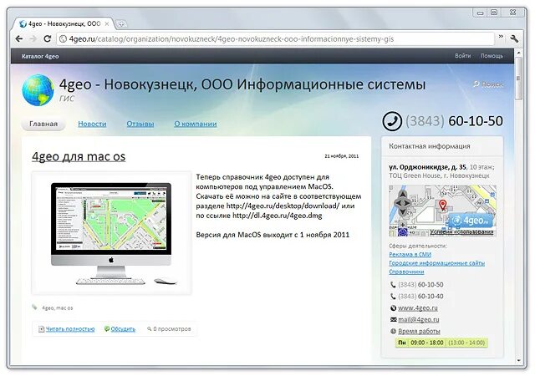The width and height of the screenshot is (535, 376).
Task: Open the Помощь help link
Action: point(492,56)
